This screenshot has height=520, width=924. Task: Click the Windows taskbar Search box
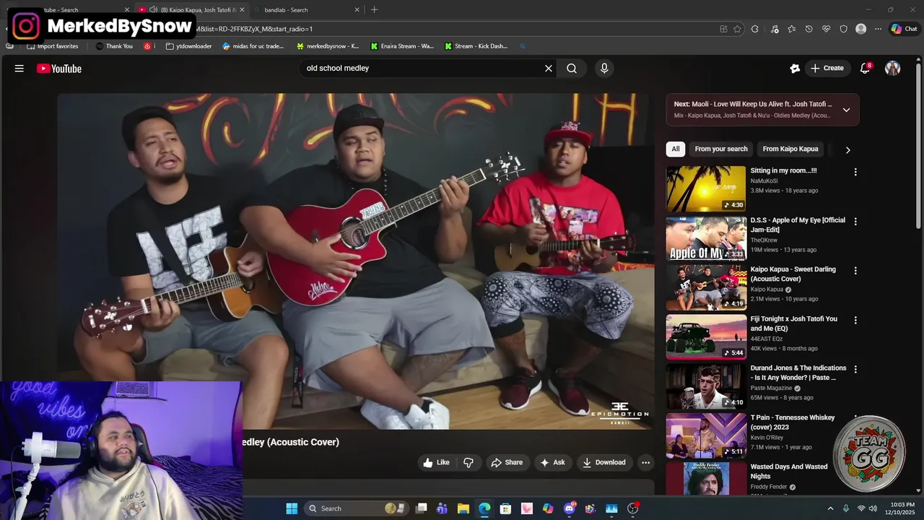(x=357, y=508)
